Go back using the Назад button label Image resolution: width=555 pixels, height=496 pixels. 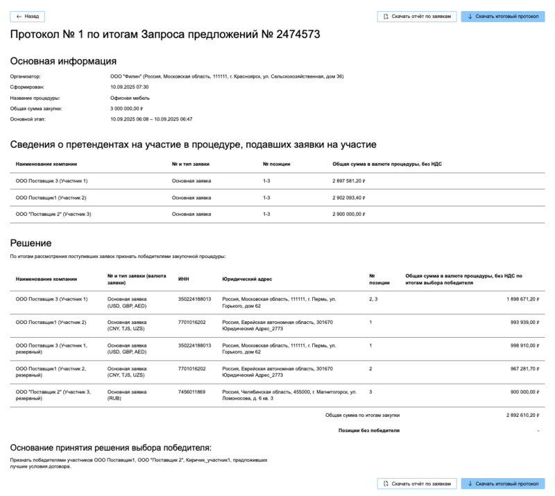point(32,16)
